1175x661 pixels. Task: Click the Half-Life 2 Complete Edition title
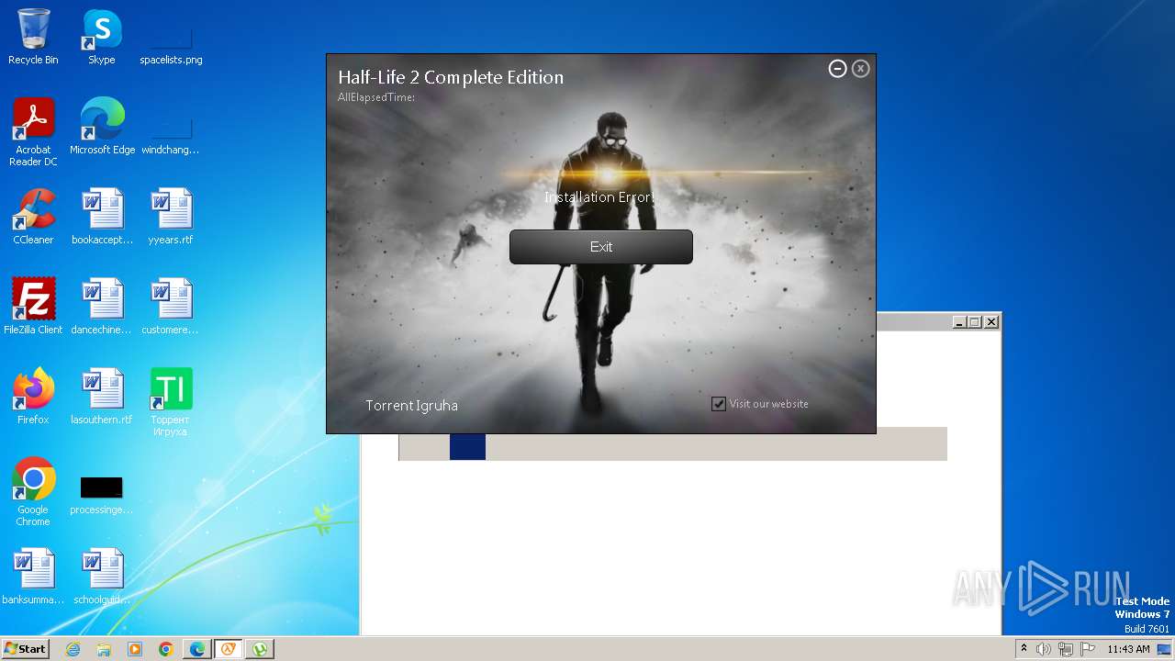[x=451, y=77]
